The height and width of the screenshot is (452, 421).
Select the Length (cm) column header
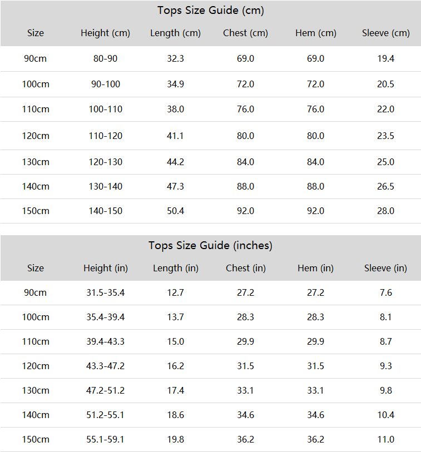tap(175, 33)
